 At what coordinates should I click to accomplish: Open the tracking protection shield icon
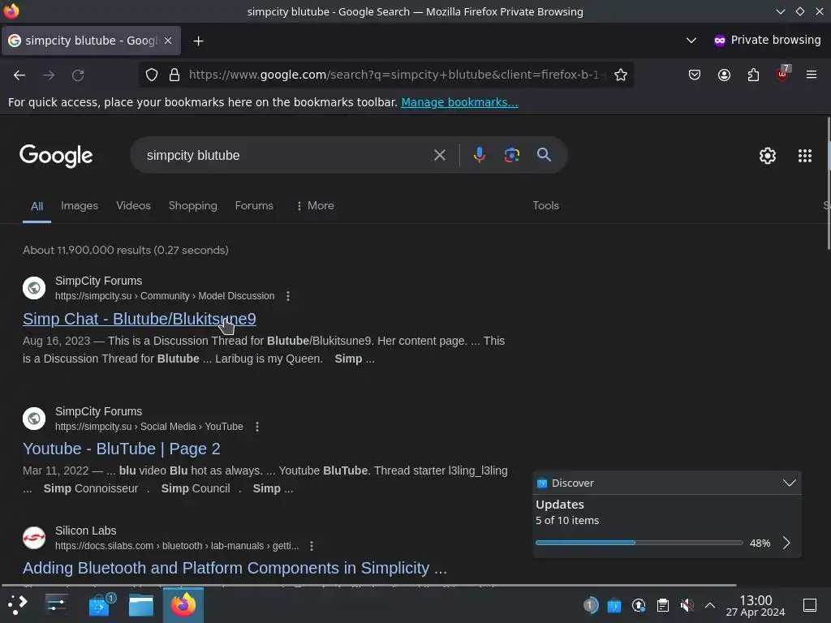(x=152, y=75)
